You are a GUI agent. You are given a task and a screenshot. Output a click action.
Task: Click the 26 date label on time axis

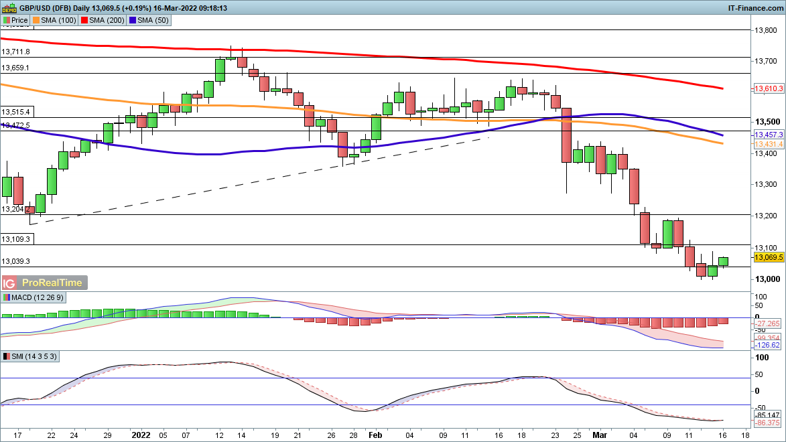(x=331, y=435)
